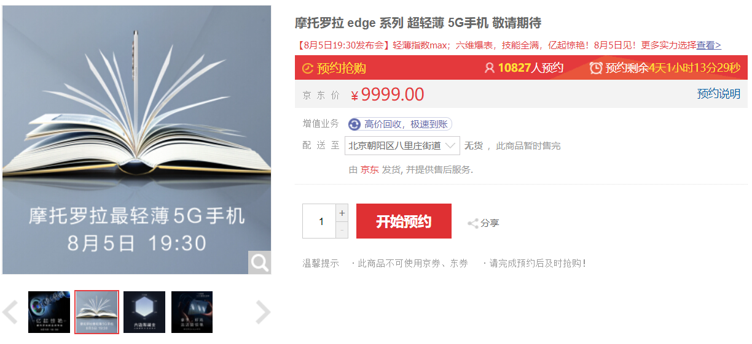Click the clock icon beside 预约剩余
Image resolution: width=752 pixels, height=344 pixels.
click(x=596, y=67)
